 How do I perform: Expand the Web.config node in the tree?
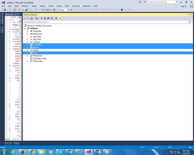point(27,61)
